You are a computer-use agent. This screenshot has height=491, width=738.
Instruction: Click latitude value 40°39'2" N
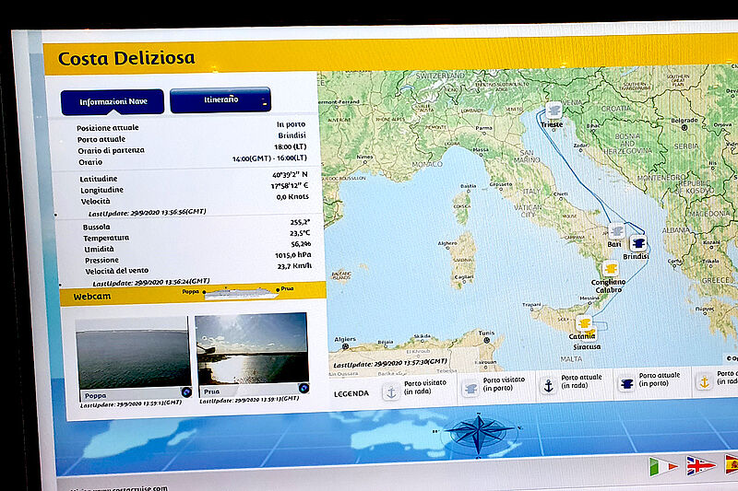(x=290, y=175)
